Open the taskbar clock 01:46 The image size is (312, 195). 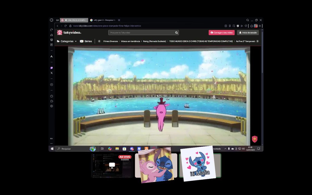pyautogui.click(x=250, y=149)
